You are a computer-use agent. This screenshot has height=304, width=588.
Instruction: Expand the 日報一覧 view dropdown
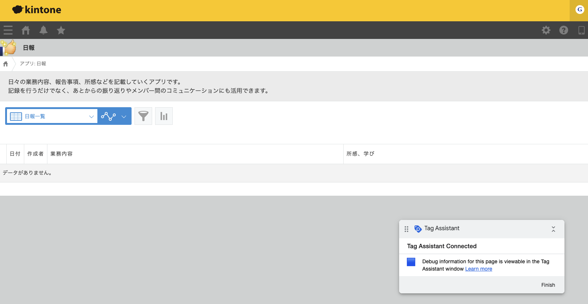point(52,116)
